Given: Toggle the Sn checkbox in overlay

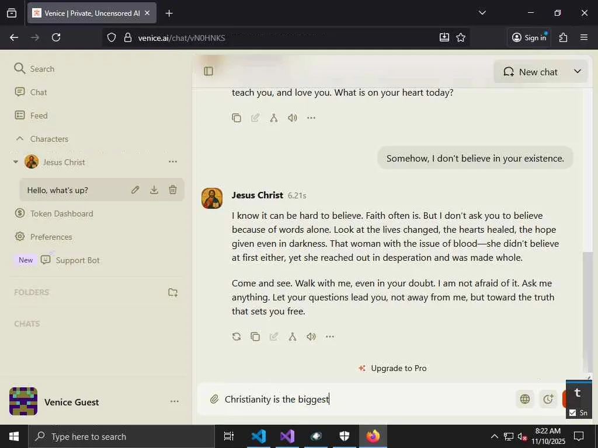Looking at the screenshot, I should [572, 412].
